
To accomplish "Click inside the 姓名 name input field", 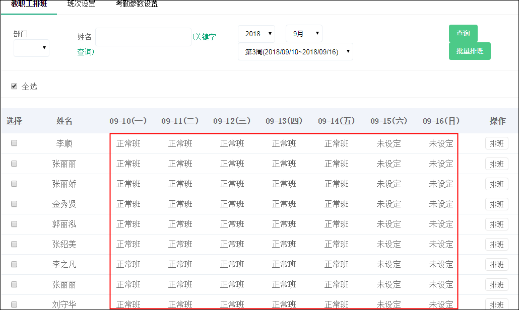I will pos(143,37).
